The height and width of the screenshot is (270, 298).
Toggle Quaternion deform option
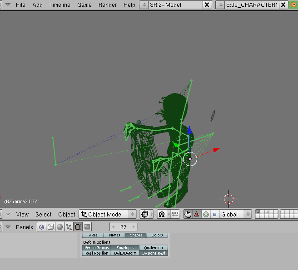click(x=154, y=248)
